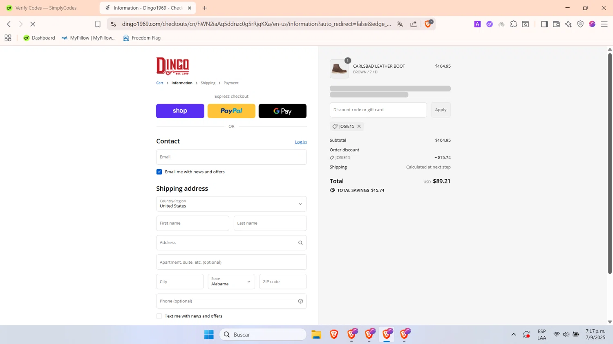The width and height of the screenshot is (613, 344).
Task: Open the Brave Wallet icon
Action: 556,24
